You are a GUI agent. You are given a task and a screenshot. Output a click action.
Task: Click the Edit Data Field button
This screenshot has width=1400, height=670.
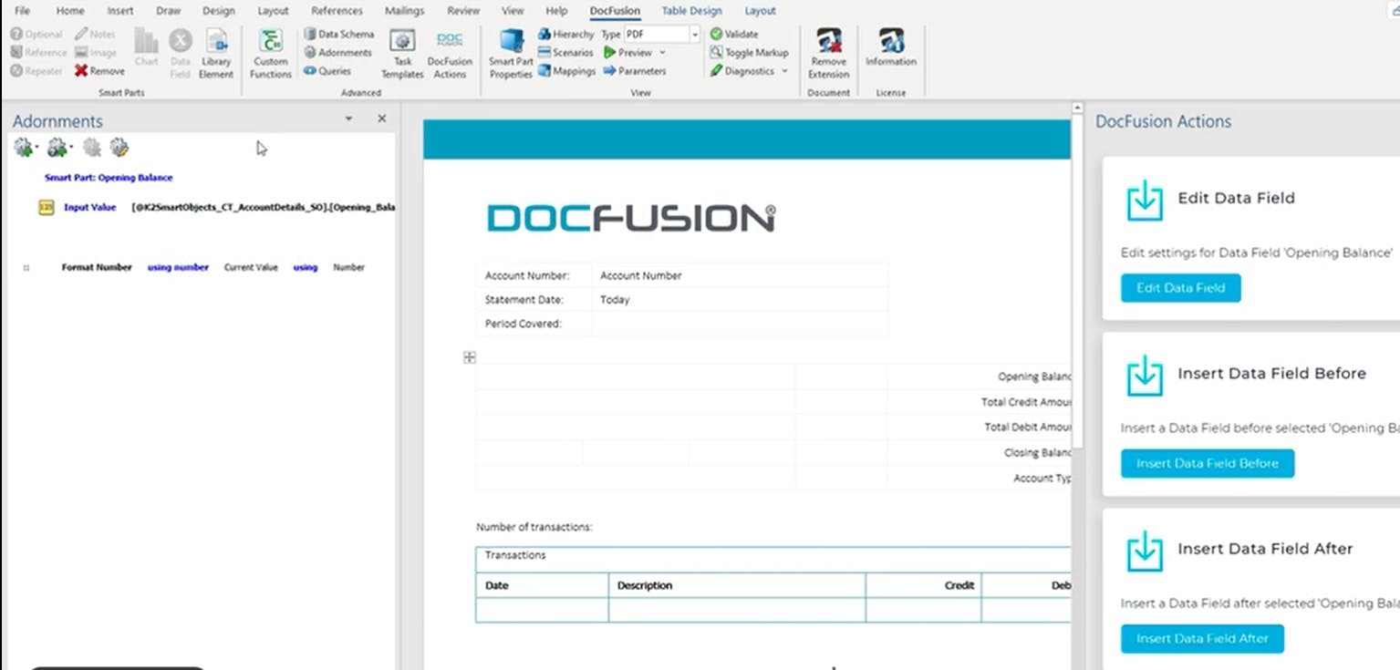(x=1180, y=287)
